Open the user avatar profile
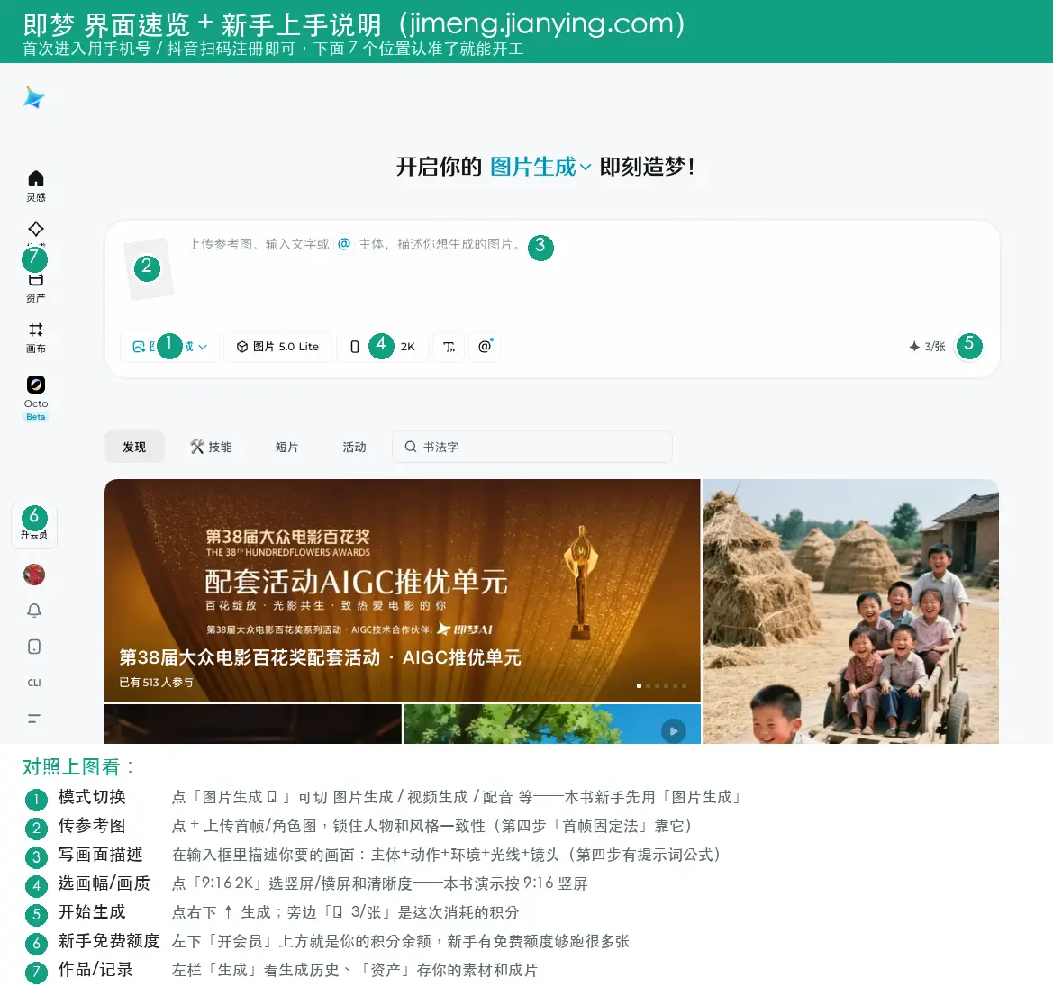 (x=34, y=575)
